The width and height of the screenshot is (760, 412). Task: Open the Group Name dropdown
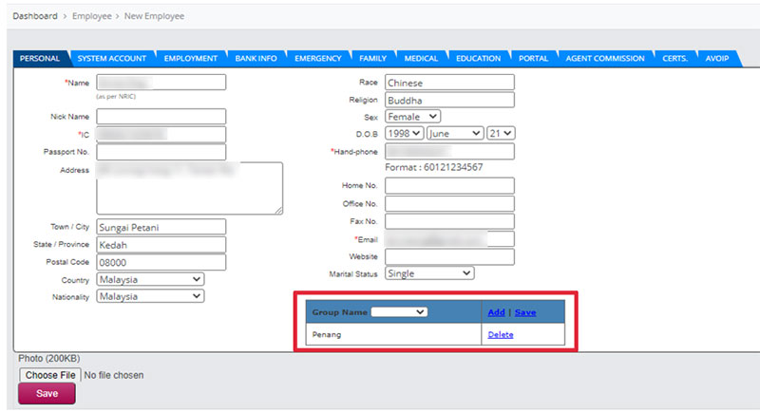pyautogui.click(x=399, y=312)
